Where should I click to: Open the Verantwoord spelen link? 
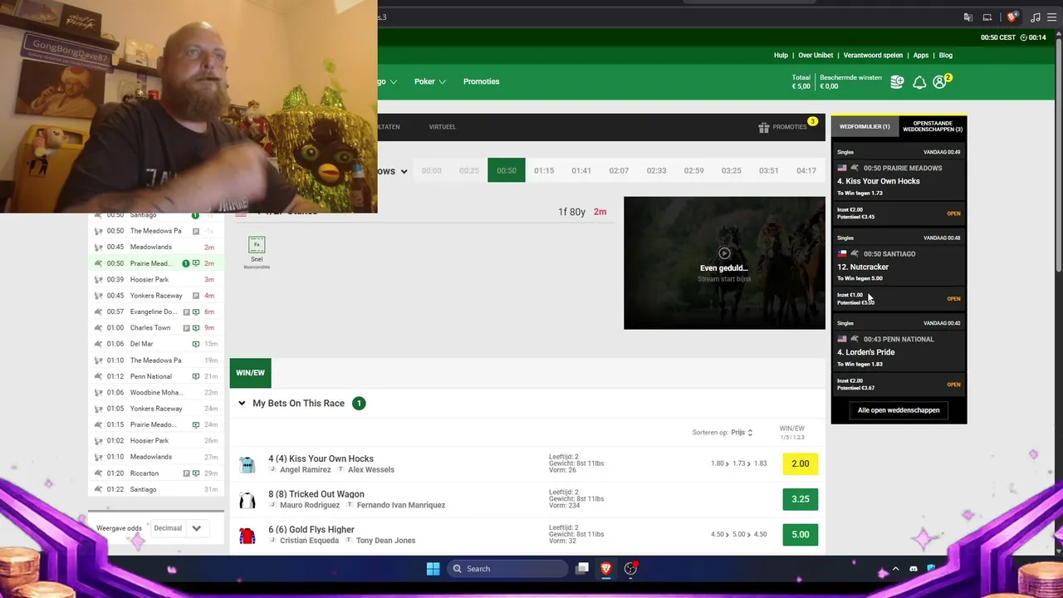(x=873, y=56)
